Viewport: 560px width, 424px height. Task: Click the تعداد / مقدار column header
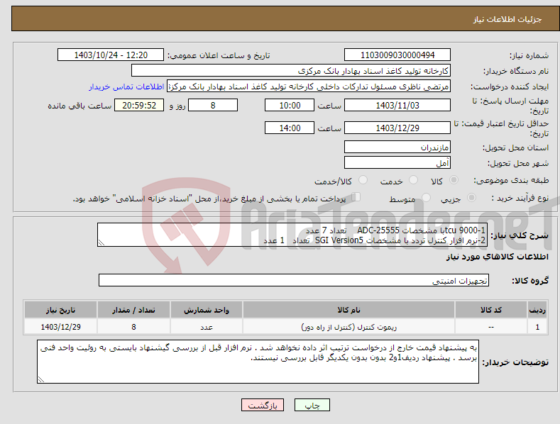pos(133,310)
